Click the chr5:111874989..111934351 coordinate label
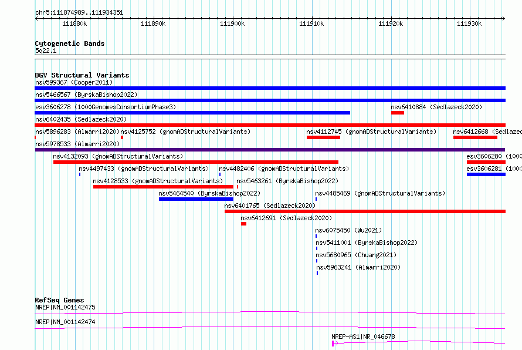Viewport: 522px width, 350px height. [79, 13]
